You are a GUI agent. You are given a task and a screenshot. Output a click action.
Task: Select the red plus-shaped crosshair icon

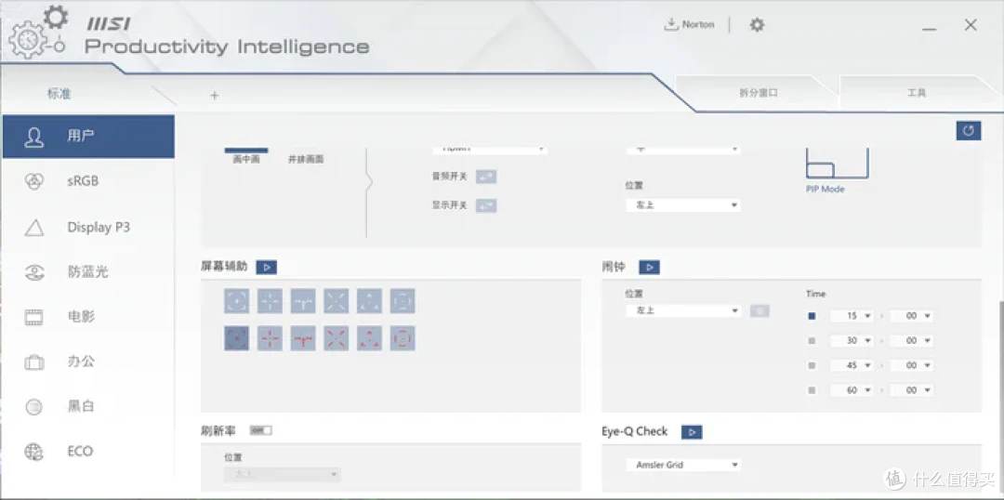pyautogui.click(x=270, y=338)
